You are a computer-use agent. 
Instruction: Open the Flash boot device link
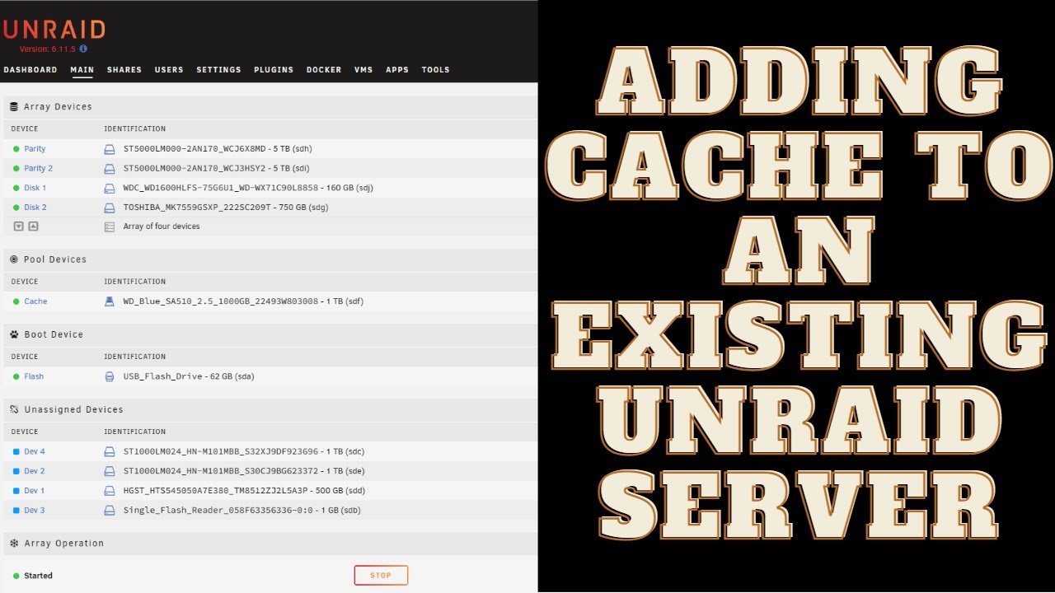(34, 376)
